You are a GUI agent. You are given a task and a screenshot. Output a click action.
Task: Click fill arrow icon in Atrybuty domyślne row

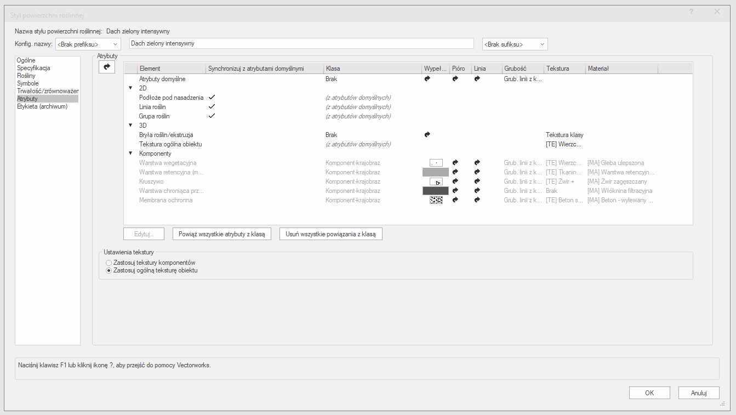pyautogui.click(x=427, y=79)
